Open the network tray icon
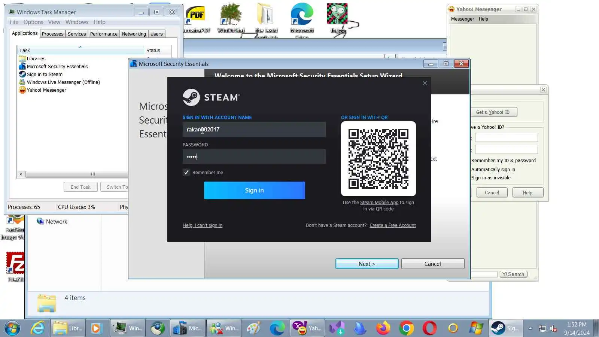This screenshot has width=599, height=337. tap(542, 328)
